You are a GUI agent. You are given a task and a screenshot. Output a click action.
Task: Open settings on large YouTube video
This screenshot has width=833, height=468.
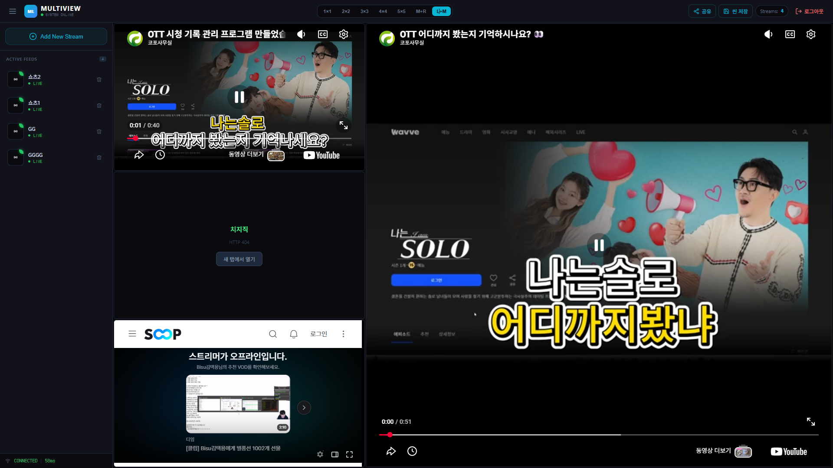811,34
